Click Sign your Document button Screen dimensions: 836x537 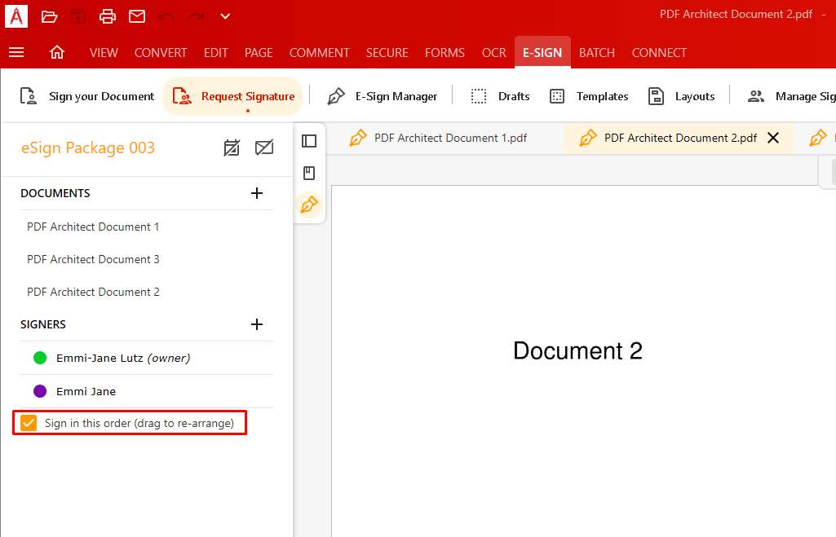click(87, 96)
